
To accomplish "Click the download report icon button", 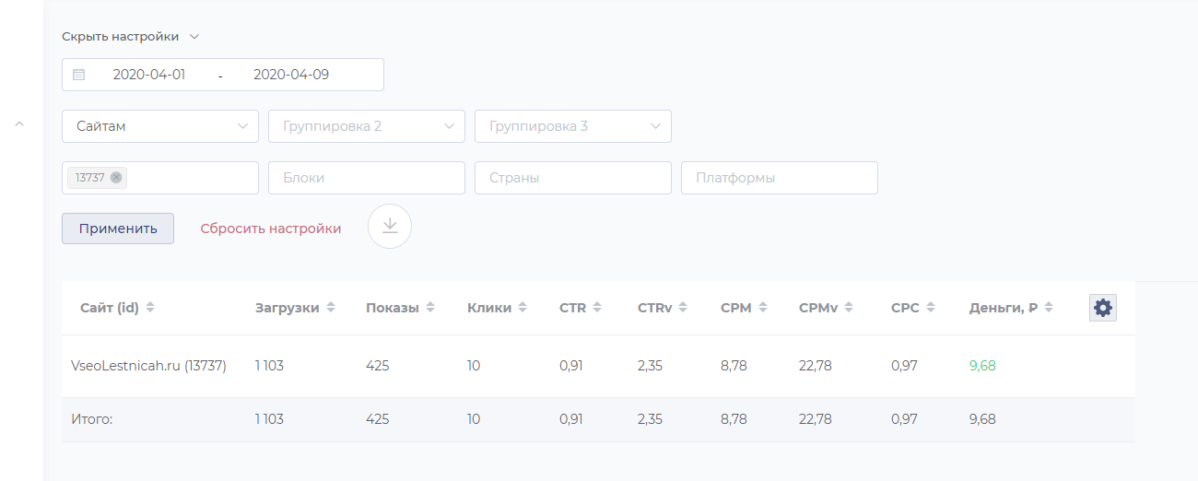I will pyautogui.click(x=390, y=227).
